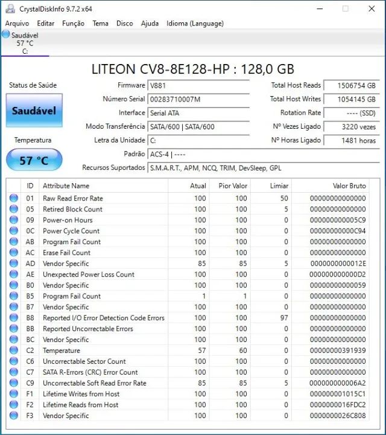The width and height of the screenshot is (386, 435).
Task: Click the Attribute Name column header
Action: pos(104,185)
